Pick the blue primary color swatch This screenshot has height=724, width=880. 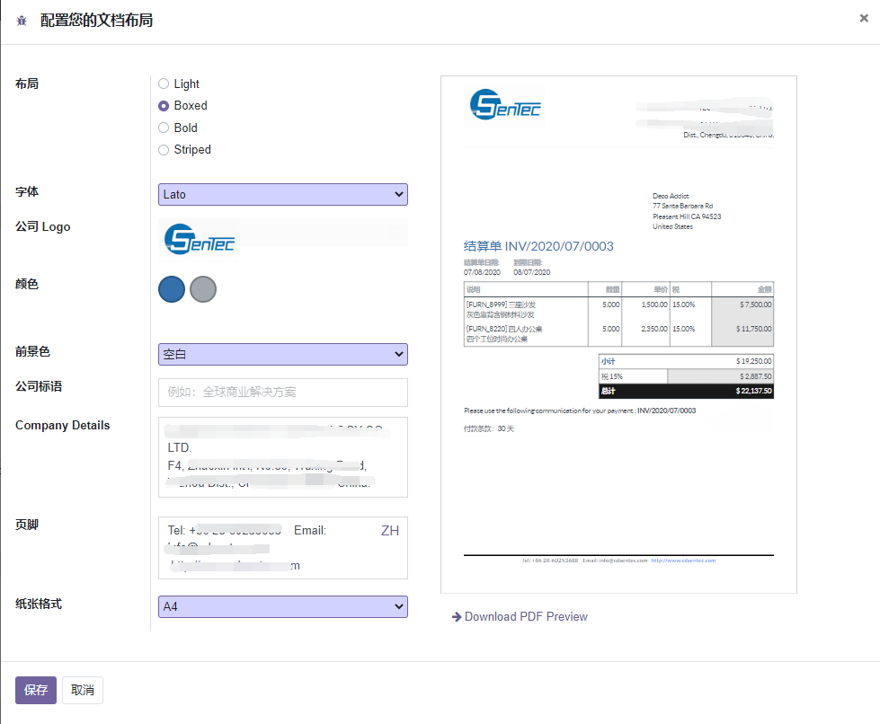coord(172,289)
